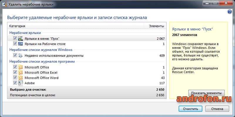This screenshot has height=117, width=235.
Task: Select the Adobe row label
Action: [30, 83]
